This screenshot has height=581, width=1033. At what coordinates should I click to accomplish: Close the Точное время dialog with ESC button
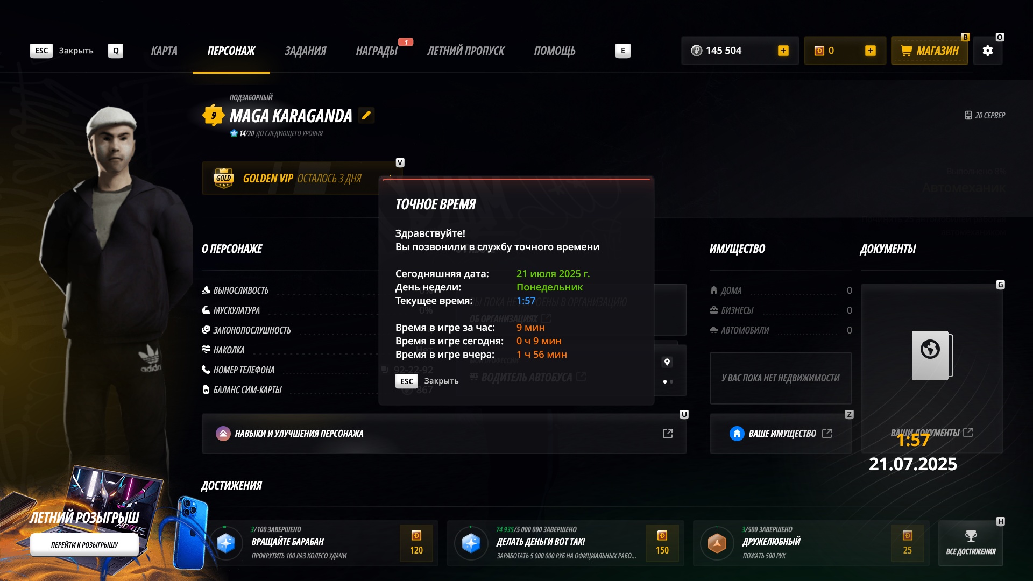click(407, 381)
